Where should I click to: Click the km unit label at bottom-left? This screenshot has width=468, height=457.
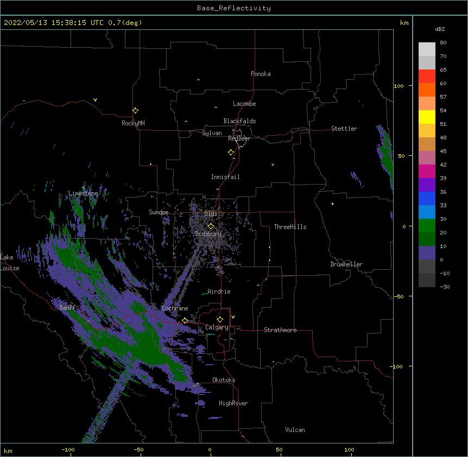8,451
